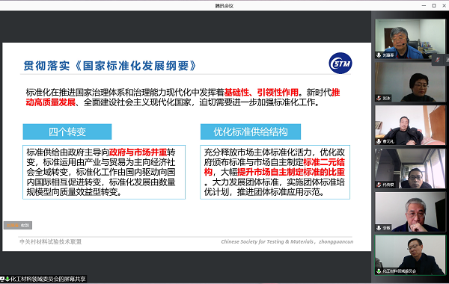Click the mic icon on the fifth participant tile

pyautogui.click(x=379, y=228)
